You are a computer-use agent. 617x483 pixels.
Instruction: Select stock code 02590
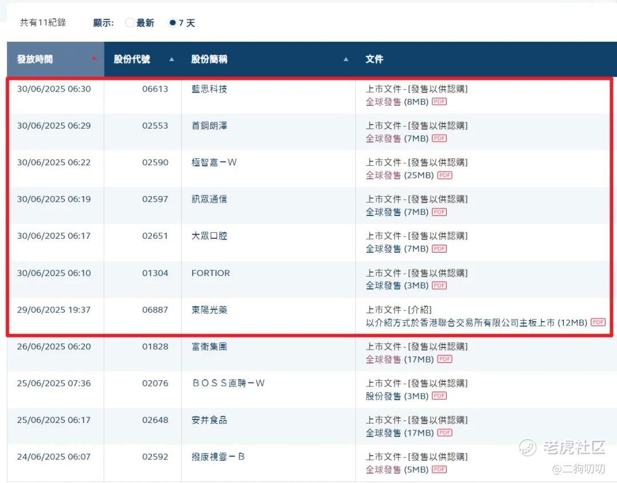155,162
